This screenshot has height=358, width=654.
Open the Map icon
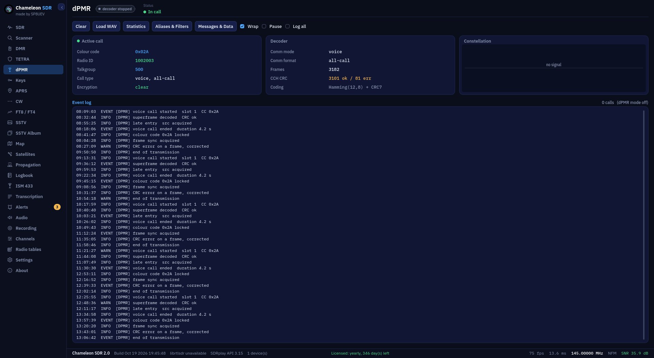pyautogui.click(x=10, y=144)
